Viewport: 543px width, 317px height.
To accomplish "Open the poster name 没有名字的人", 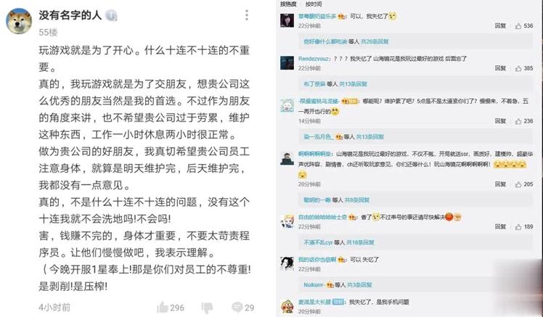I will (x=70, y=15).
